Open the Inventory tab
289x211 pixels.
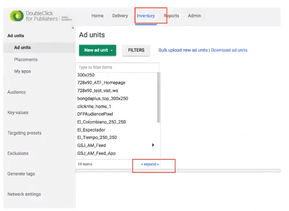(146, 16)
